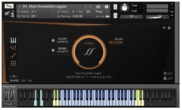Select the SLUR legato mode
182x110 pixels.
[x=119, y=39]
